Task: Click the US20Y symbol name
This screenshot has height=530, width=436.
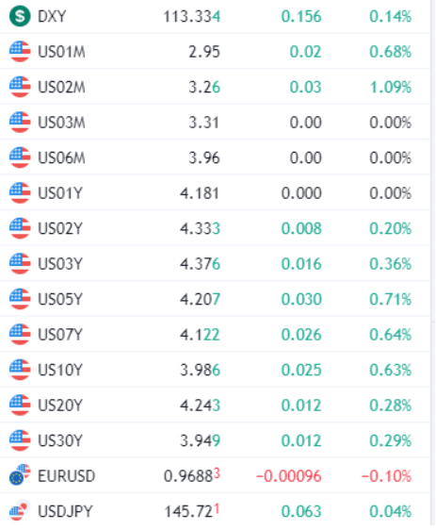Action: (60, 406)
